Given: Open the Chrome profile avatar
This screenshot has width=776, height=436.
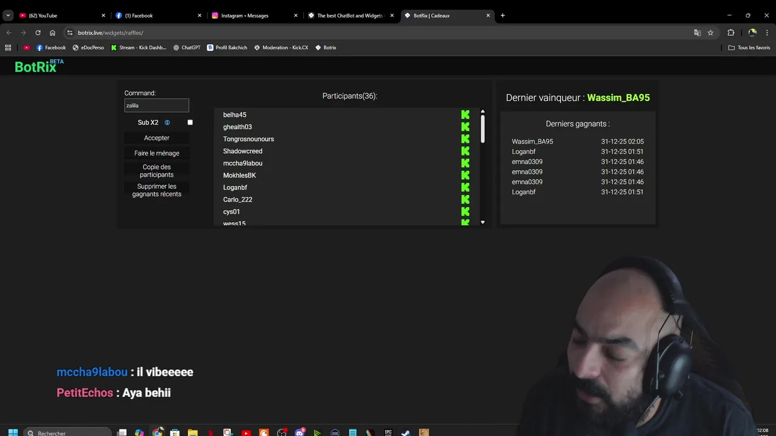Looking at the screenshot, I should [752, 33].
